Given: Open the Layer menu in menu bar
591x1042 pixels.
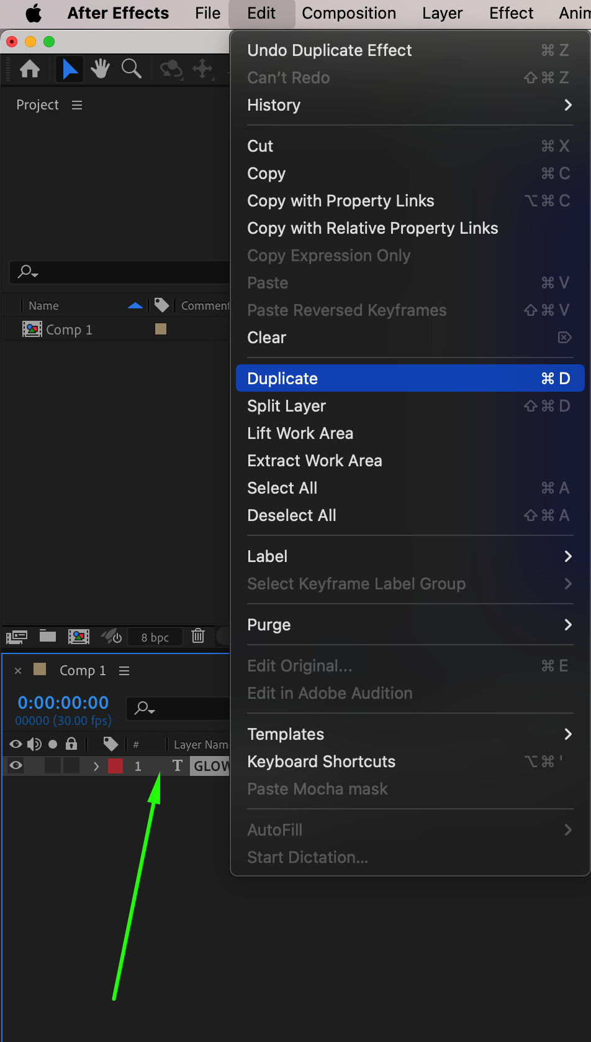Looking at the screenshot, I should tap(442, 13).
